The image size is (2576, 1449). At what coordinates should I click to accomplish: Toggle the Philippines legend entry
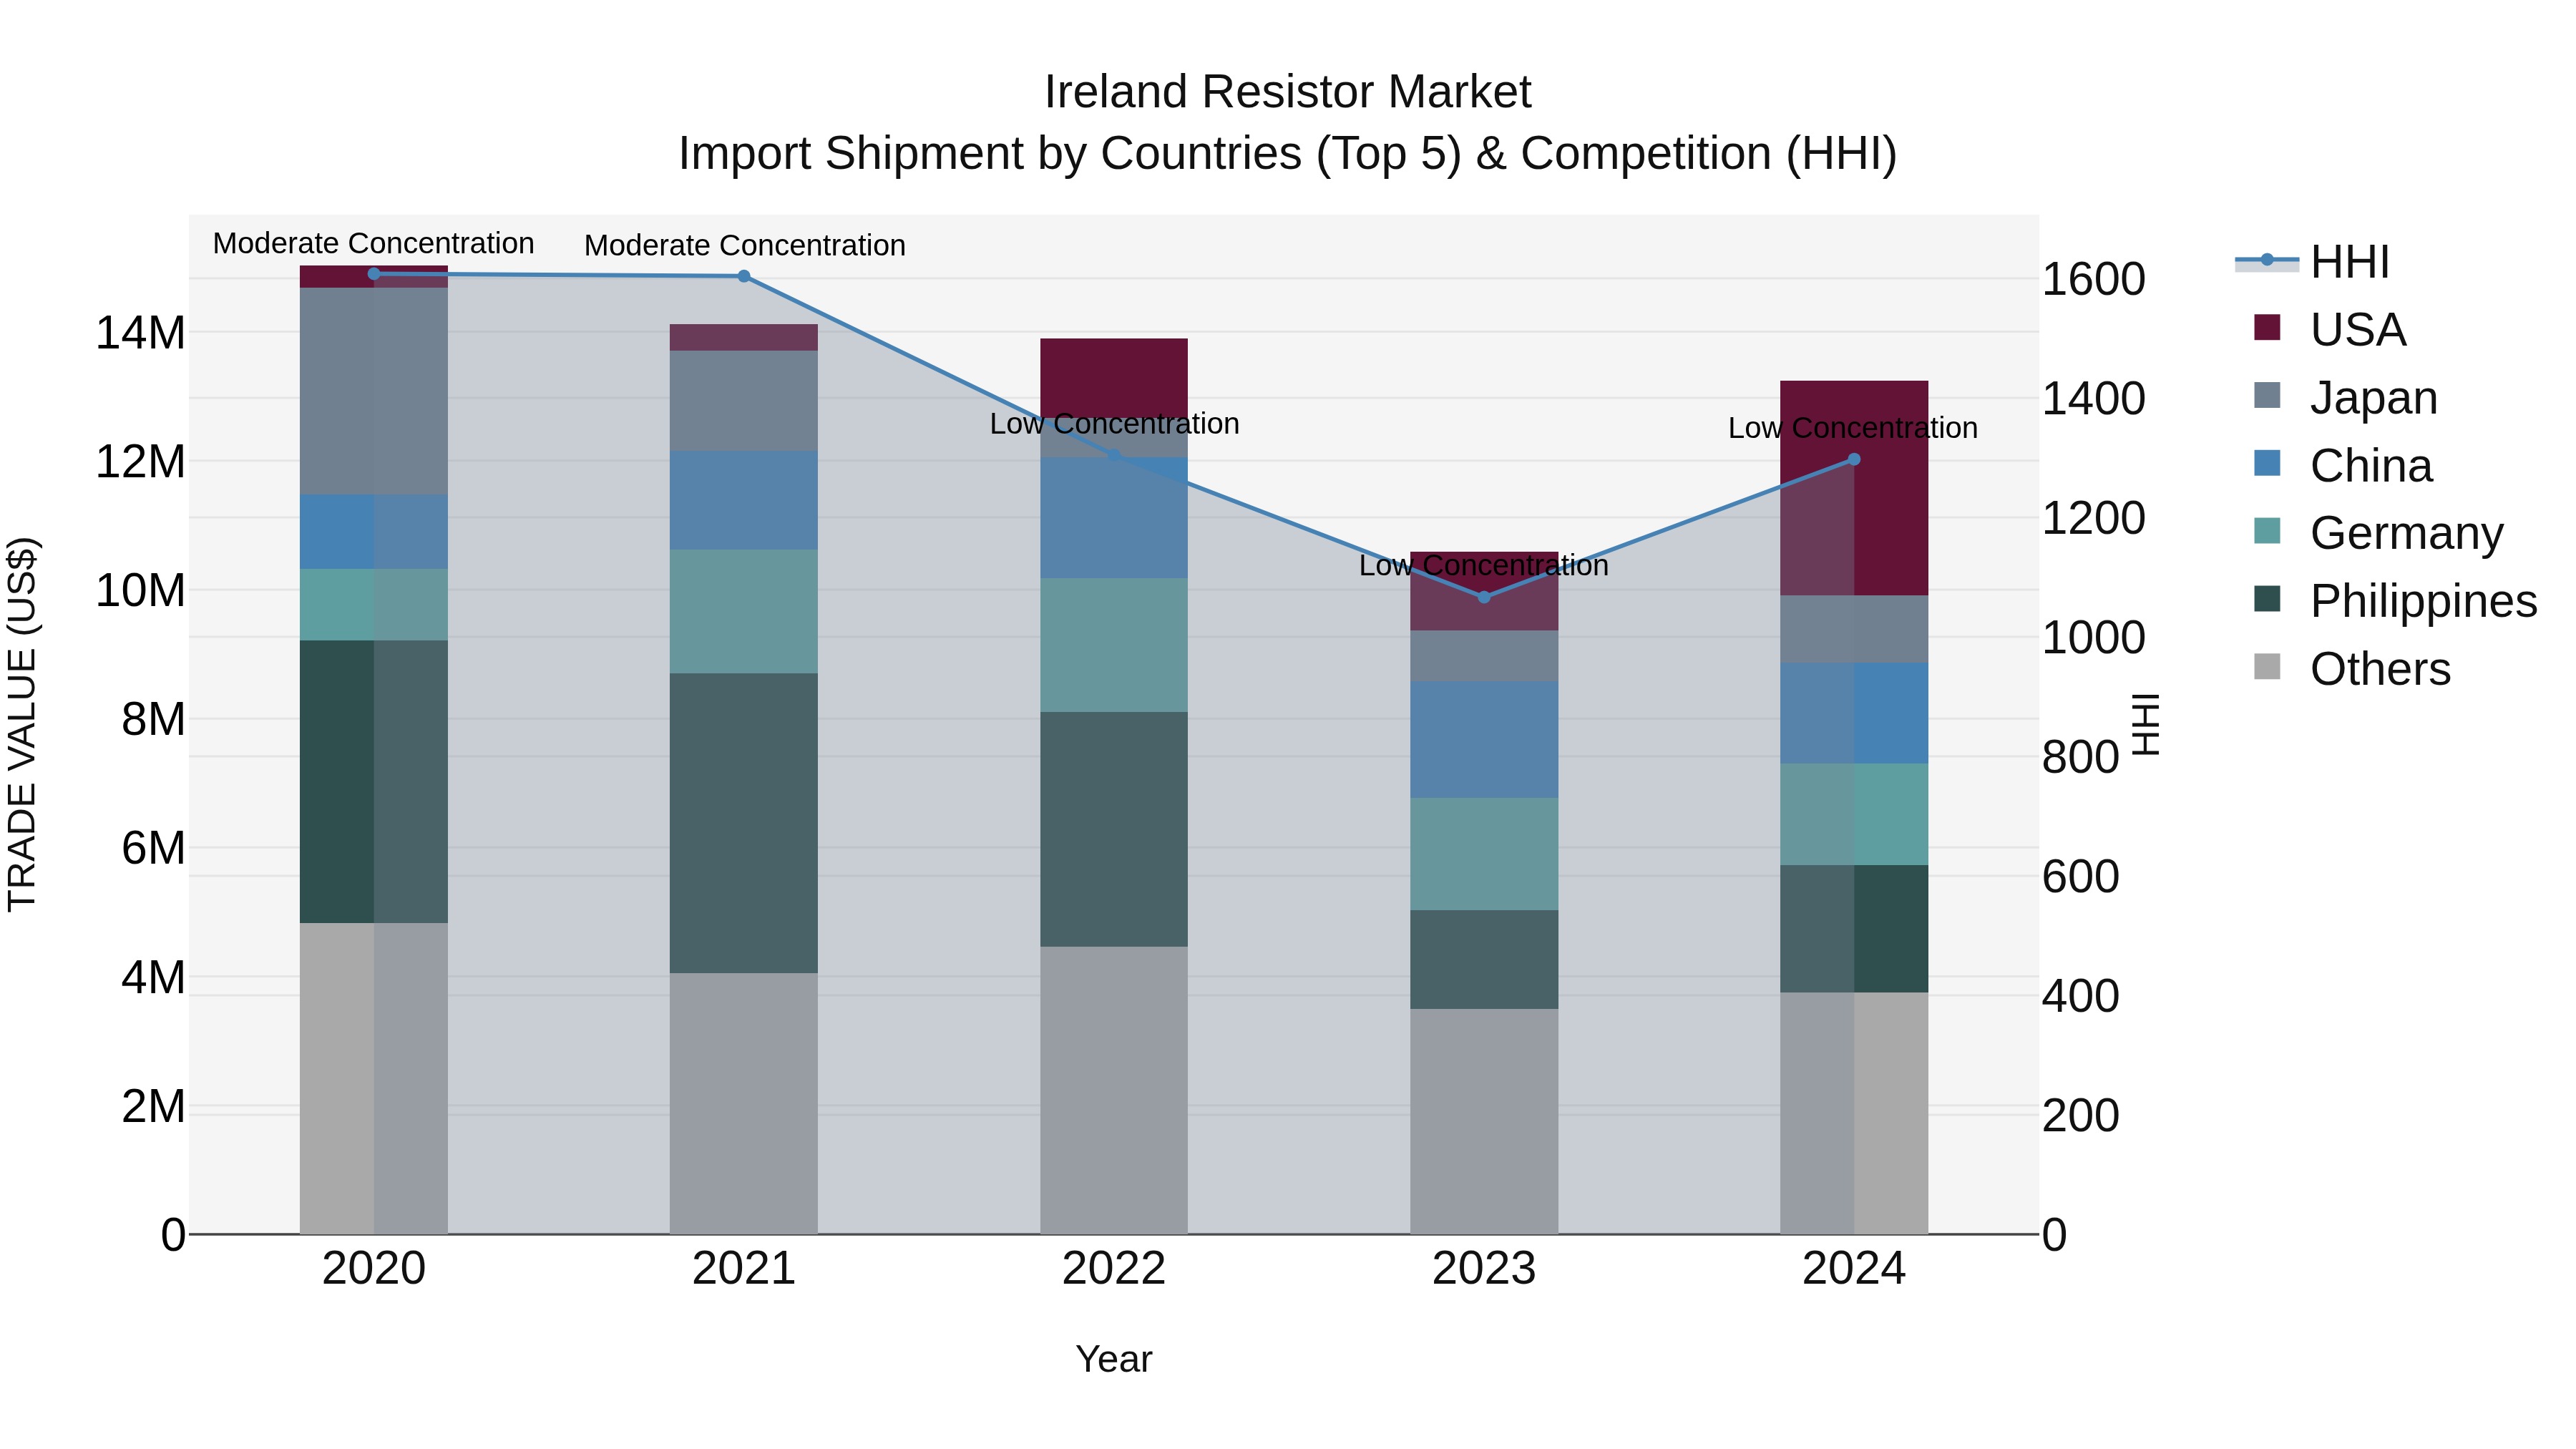2395,601
